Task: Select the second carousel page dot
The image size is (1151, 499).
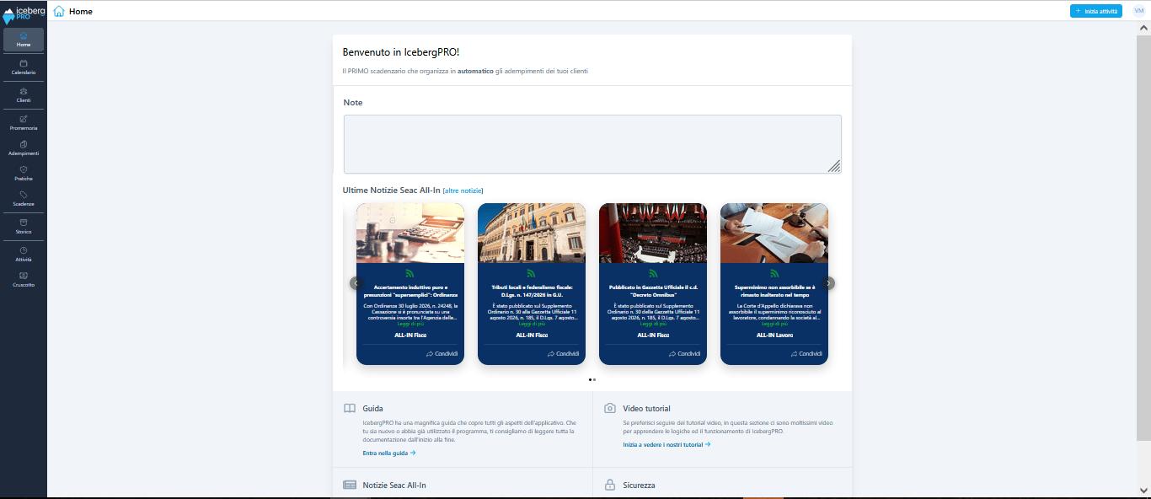Action: [595, 379]
